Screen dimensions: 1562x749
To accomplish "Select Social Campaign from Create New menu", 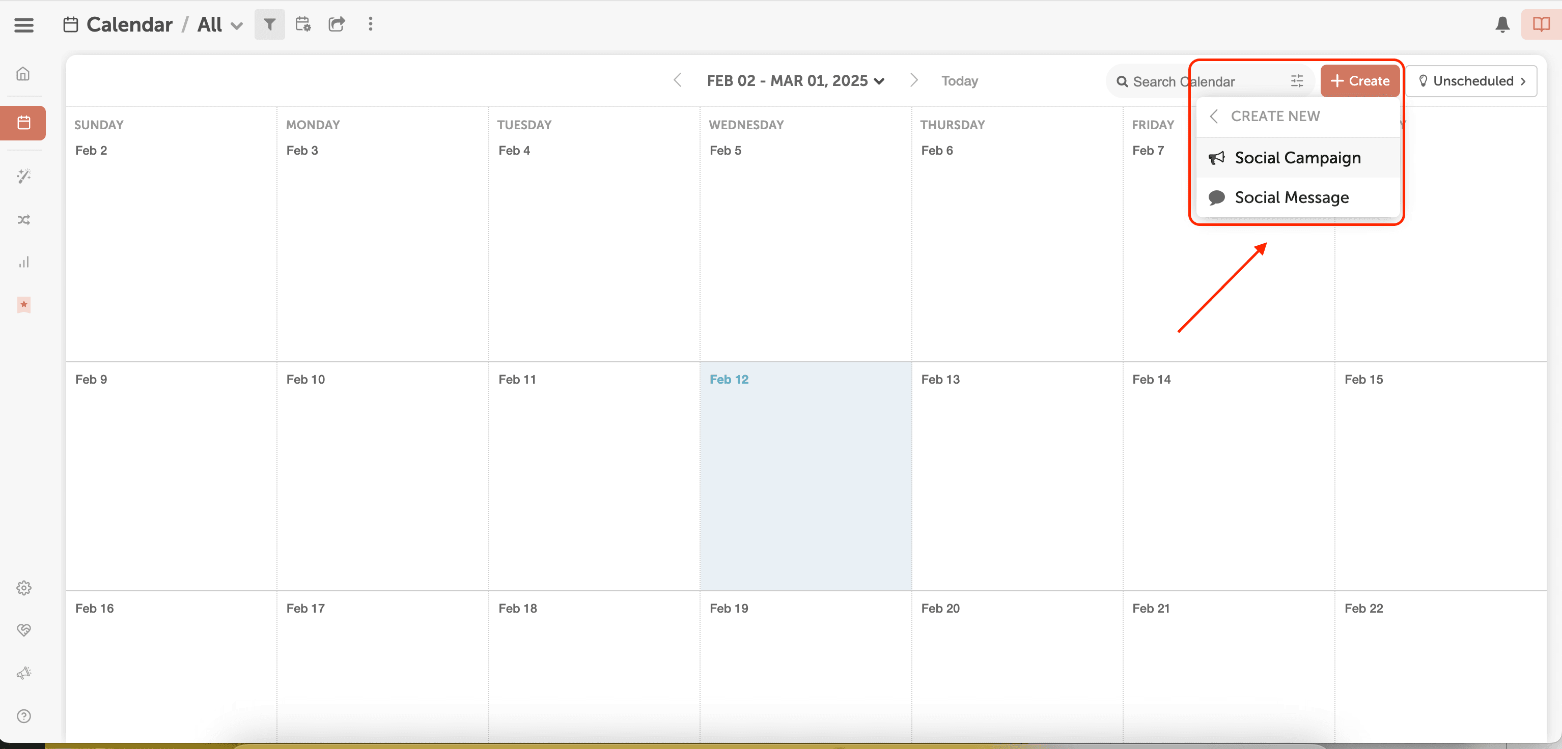I will tap(1298, 158).
